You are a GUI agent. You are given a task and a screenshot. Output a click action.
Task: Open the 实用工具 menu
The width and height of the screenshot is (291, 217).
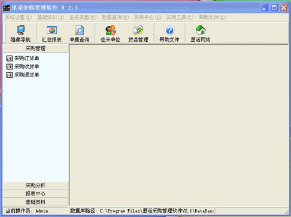tap(180, 17)
